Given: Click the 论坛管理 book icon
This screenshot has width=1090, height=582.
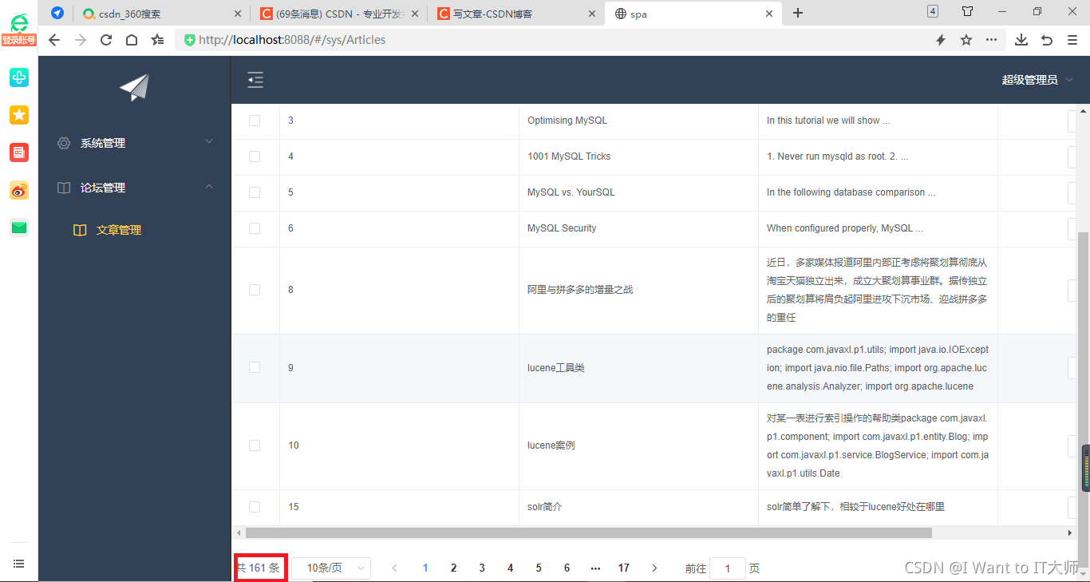Looking at the screenshot, I should point(63,188).
